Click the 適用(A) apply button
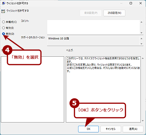 pos(133,129)
